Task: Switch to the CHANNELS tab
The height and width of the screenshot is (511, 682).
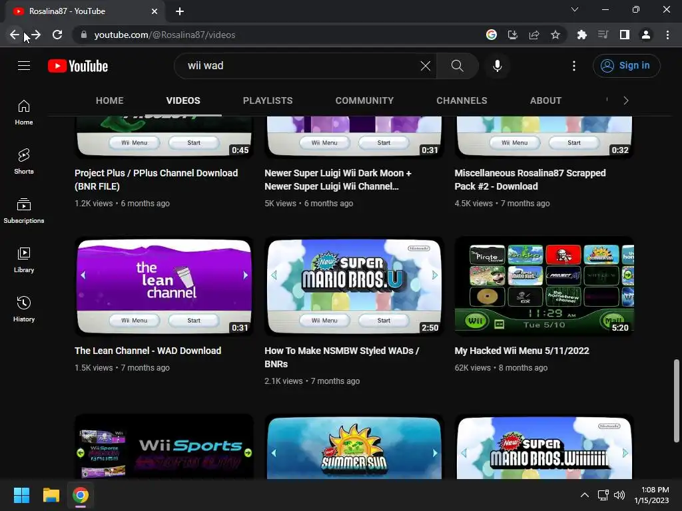Action: click(462, 100)
